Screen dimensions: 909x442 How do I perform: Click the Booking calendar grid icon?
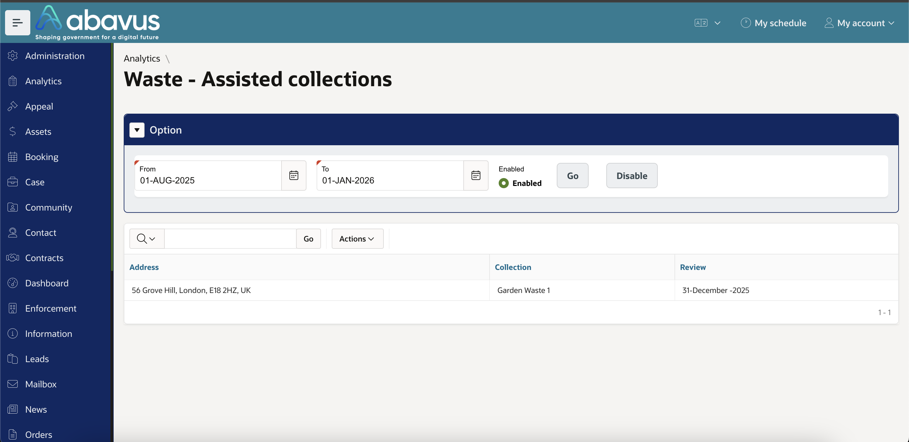click(13, 157)
